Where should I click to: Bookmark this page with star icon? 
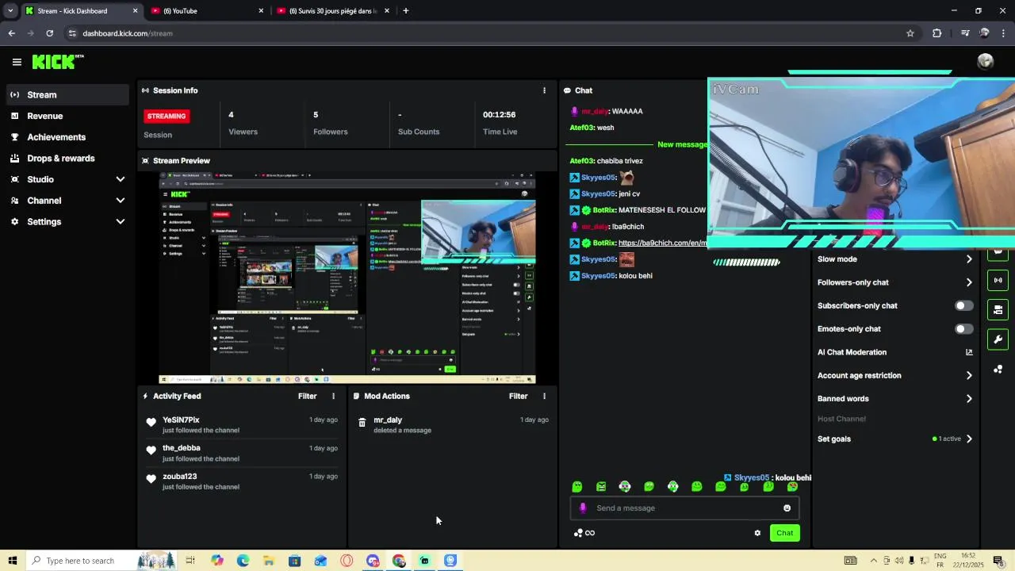coord(910,33)
